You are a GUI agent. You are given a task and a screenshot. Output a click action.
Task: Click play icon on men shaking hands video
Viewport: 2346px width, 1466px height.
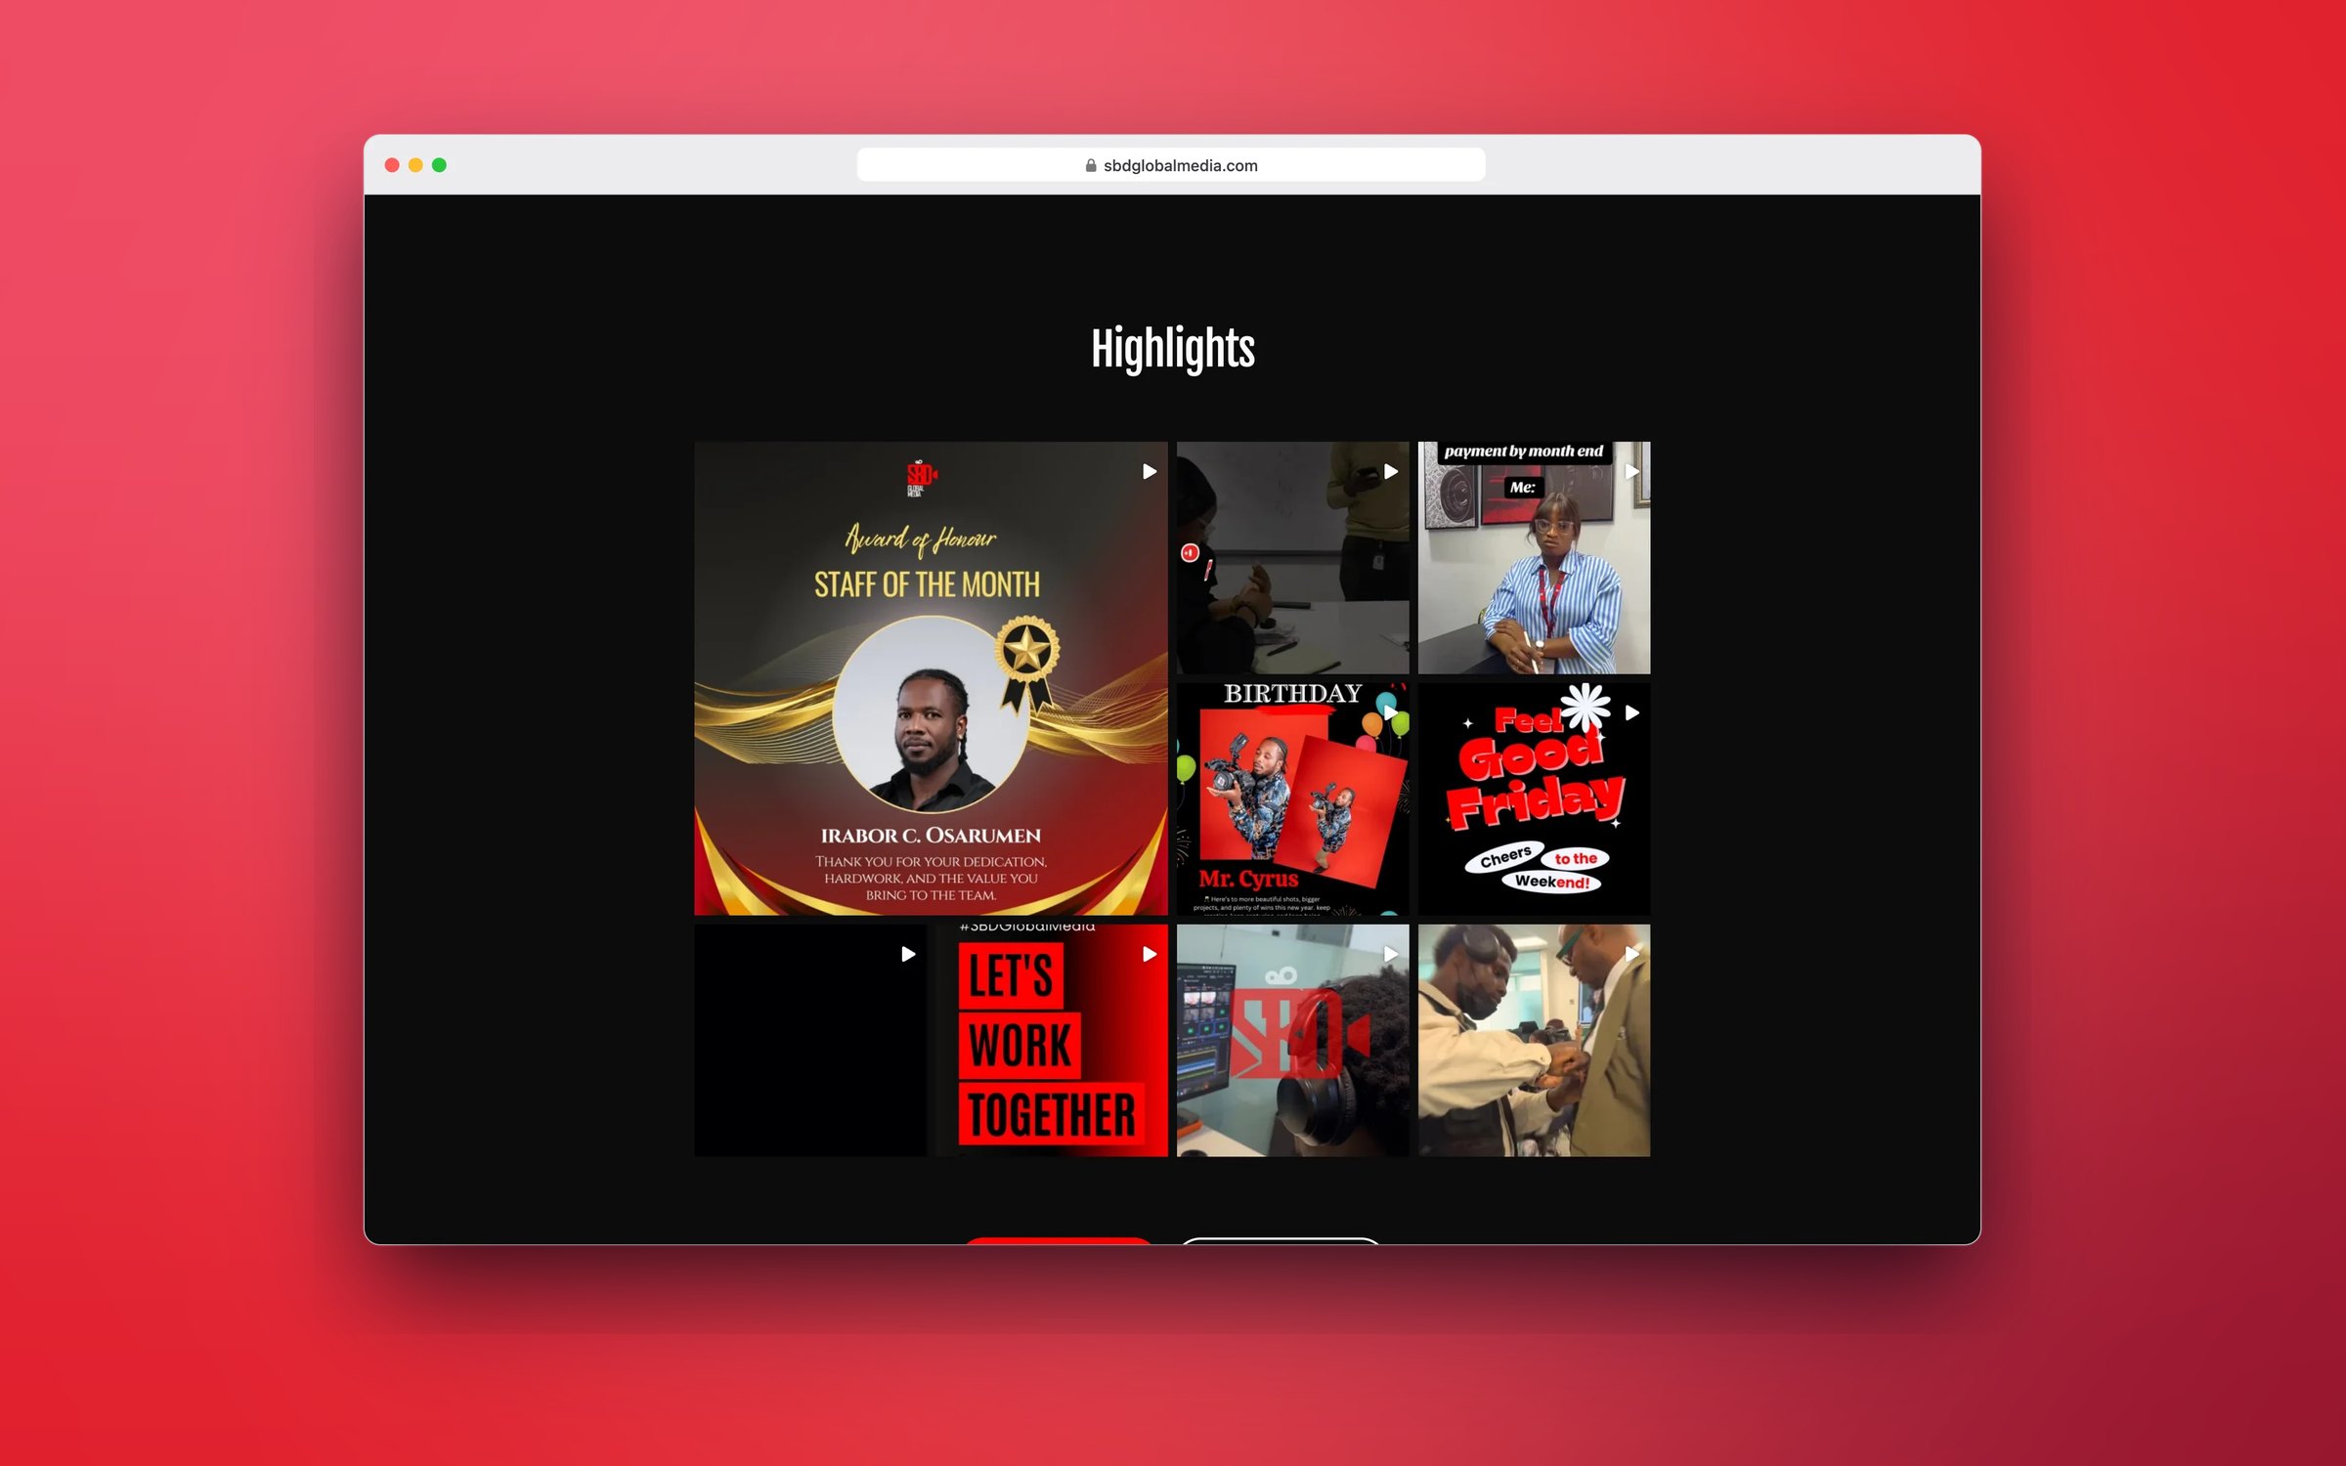[1632, 954]
